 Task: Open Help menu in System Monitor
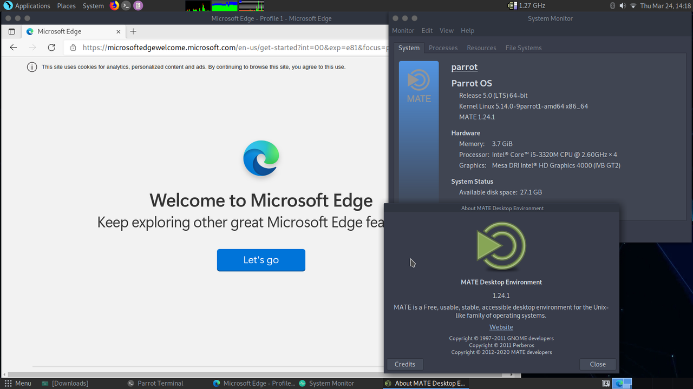467,31
